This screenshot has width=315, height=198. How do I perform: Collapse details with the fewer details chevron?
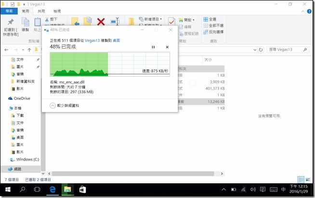click(x=52, y=106)
